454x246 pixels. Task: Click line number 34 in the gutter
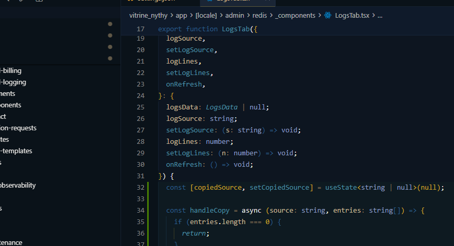[140, 211]
